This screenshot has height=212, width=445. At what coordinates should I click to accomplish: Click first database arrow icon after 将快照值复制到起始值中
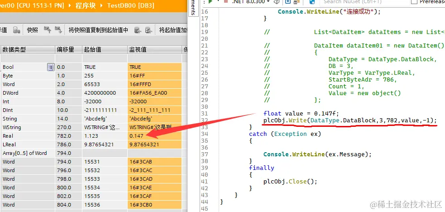pos(138,30)
